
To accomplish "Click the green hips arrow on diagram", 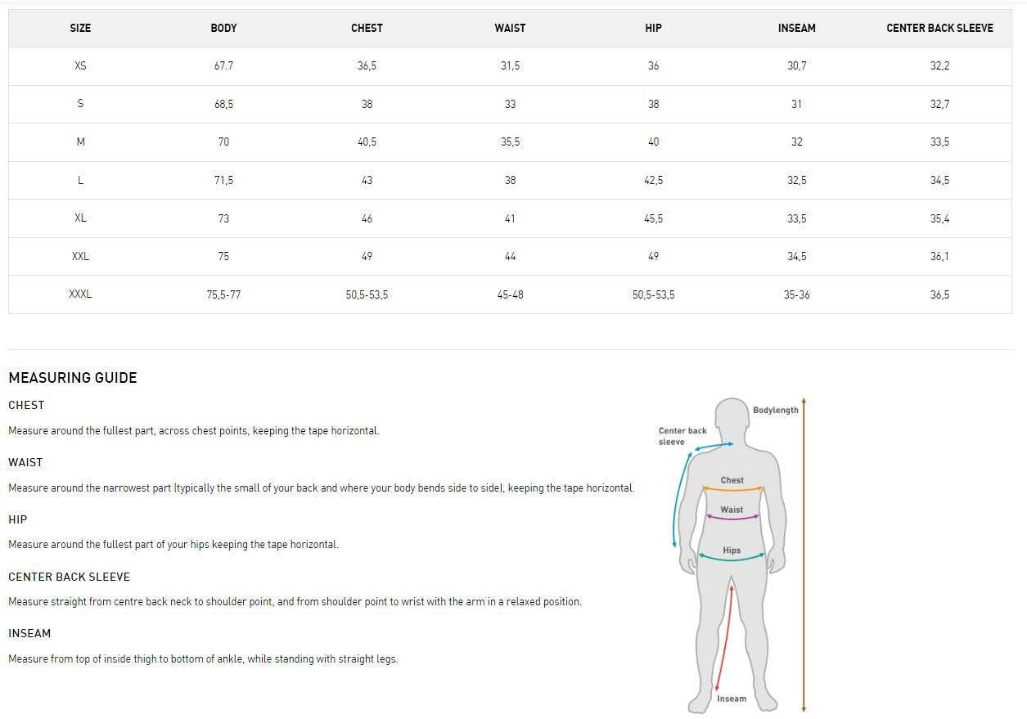I will tap(732, 559).
